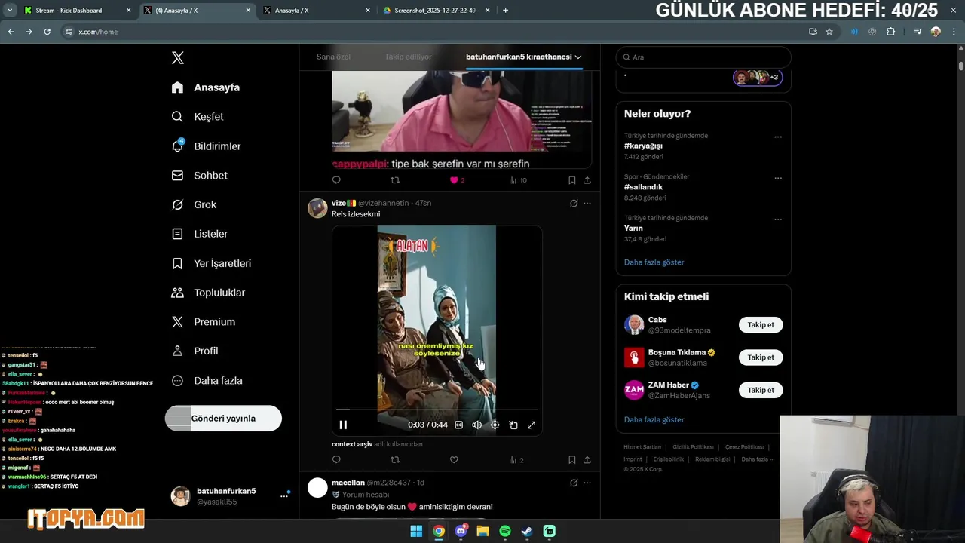Toggle video captions CC
The width and height of the screenshot is (965, 543).
[x=458, y=425]
